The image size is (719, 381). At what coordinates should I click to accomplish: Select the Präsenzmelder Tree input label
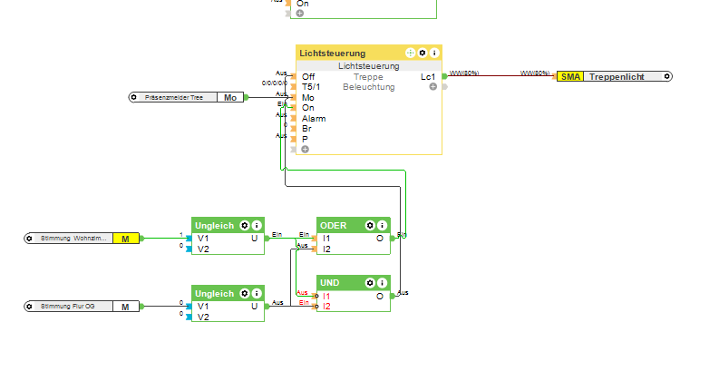pyautogui.click(x=174, y=97)
